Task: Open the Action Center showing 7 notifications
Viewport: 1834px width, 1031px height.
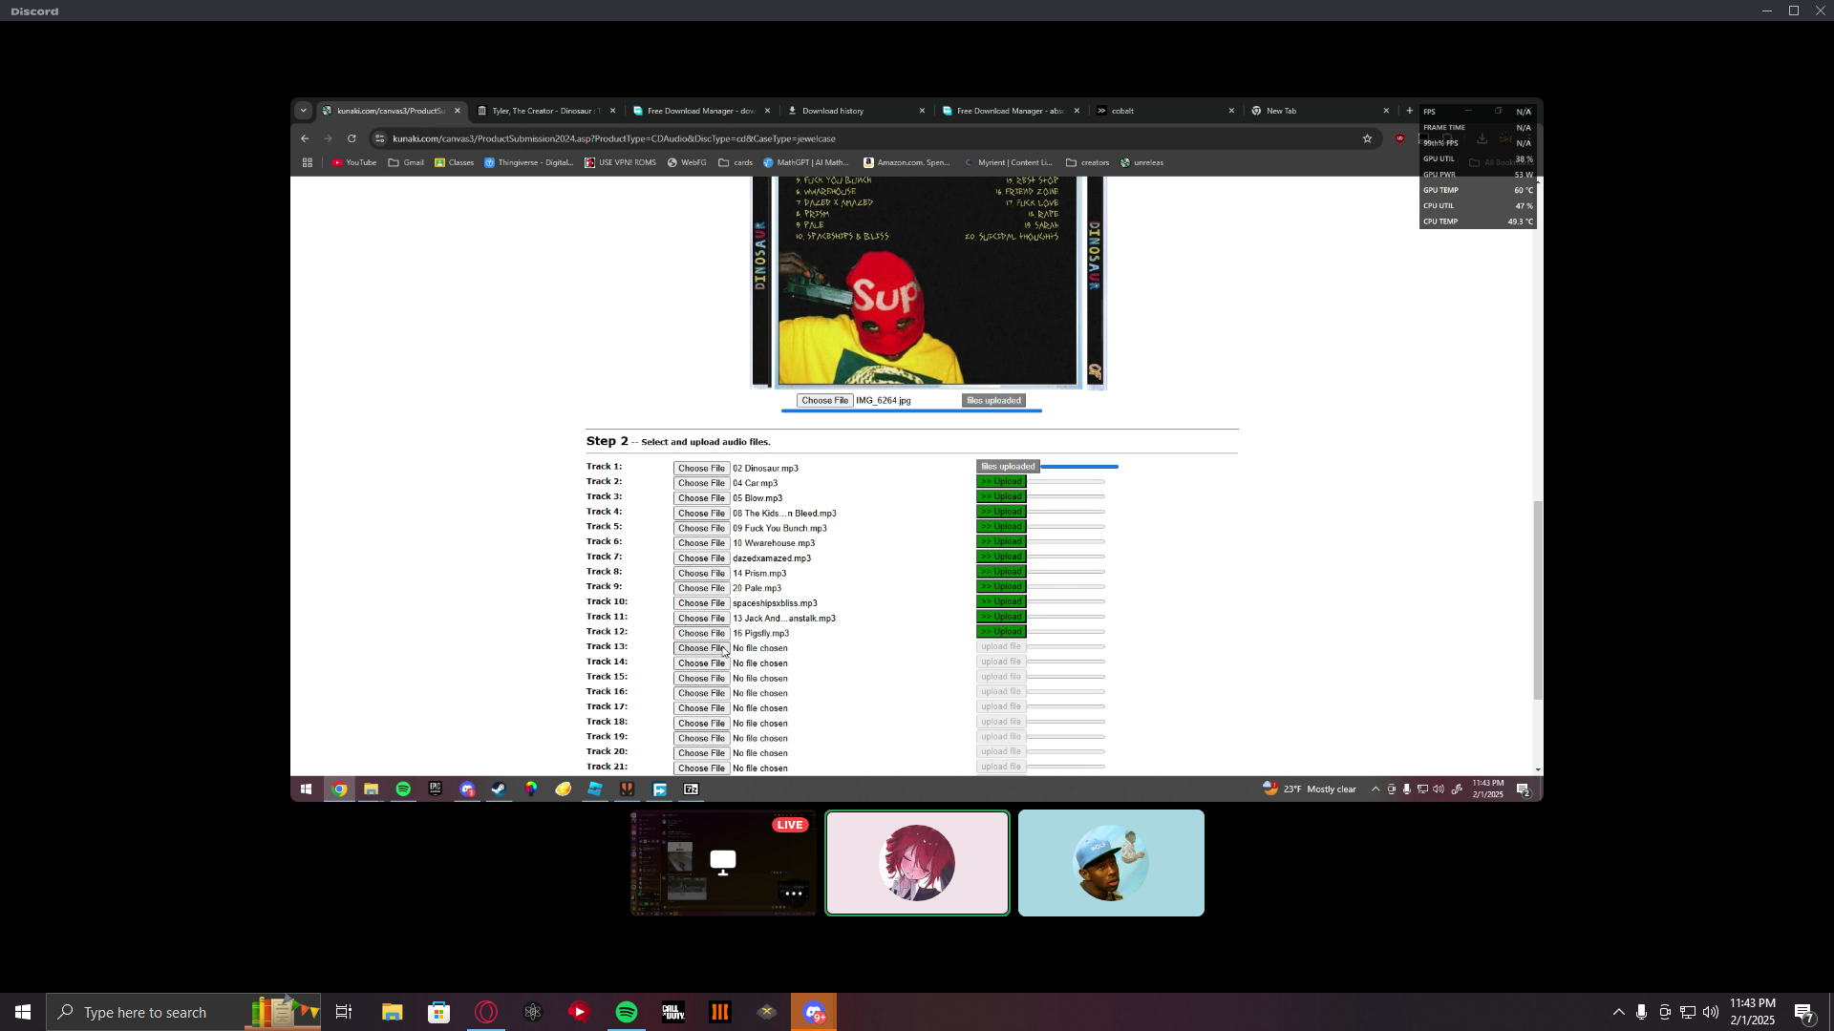Action: coord(1803,1012)
